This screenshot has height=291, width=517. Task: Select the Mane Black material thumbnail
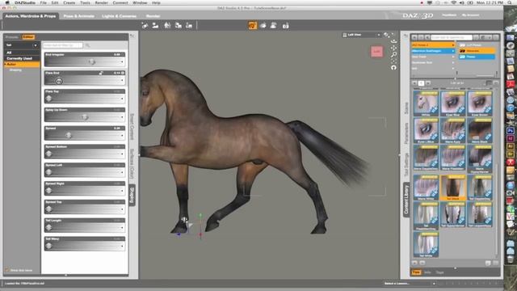coord(479,131)
